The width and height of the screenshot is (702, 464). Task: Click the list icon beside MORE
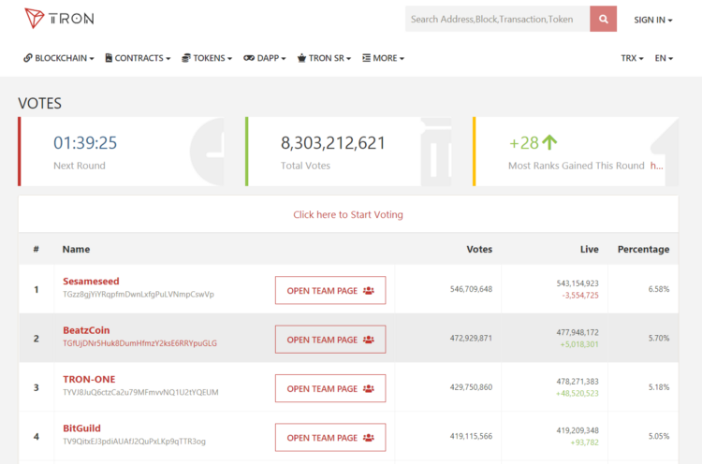point(366,58)
